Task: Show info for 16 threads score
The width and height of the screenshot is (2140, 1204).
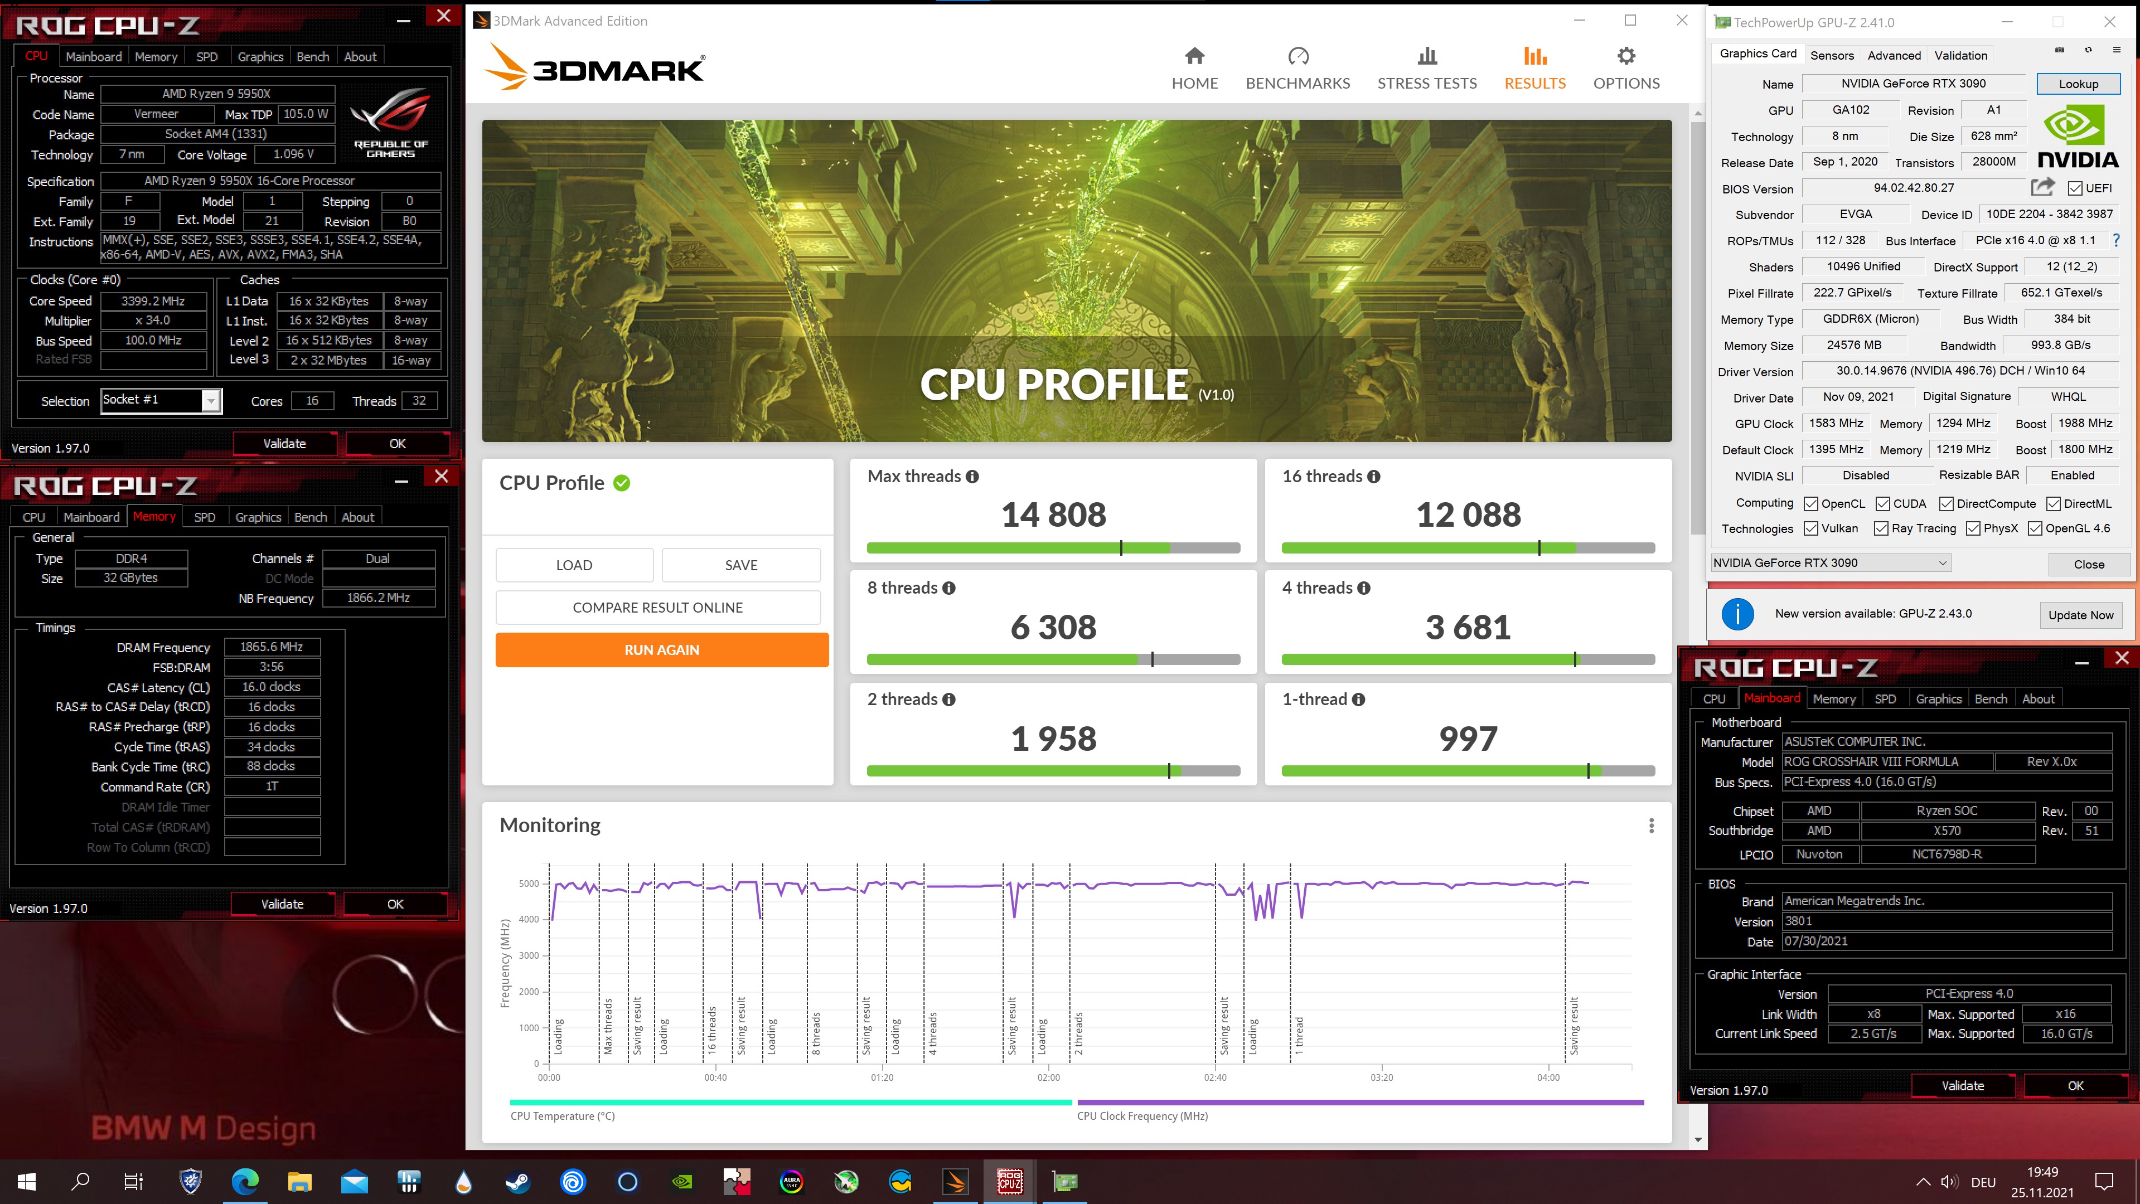Action: (1373, 477)
